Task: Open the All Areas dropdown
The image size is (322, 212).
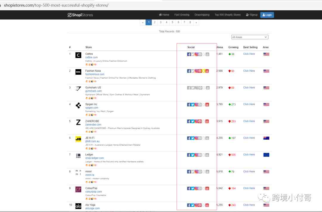Action: click(x=250, y=37)
